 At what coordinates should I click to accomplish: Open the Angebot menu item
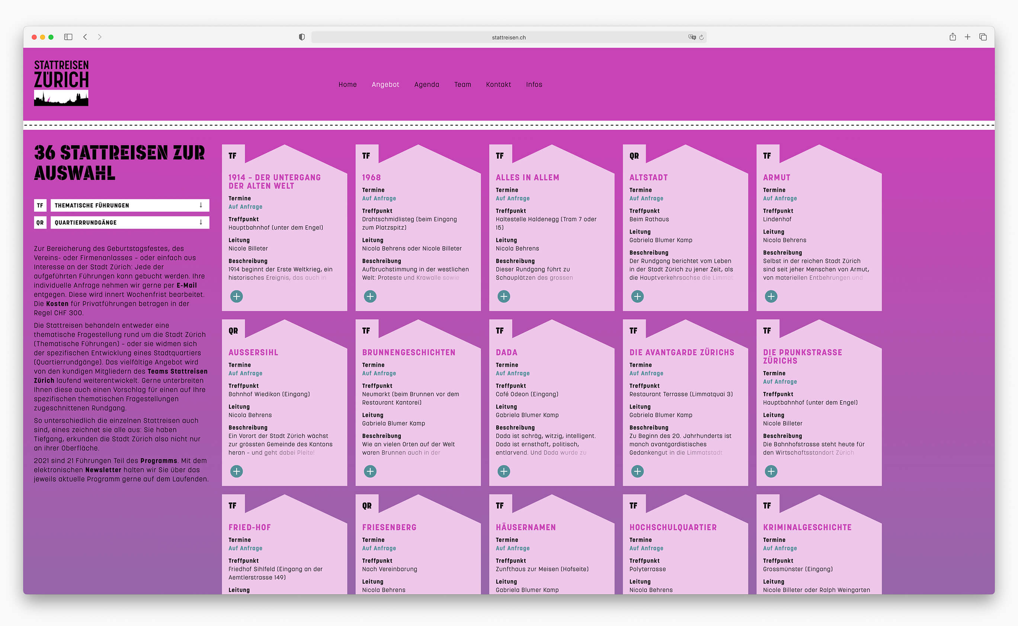click(x=385, y=84)
